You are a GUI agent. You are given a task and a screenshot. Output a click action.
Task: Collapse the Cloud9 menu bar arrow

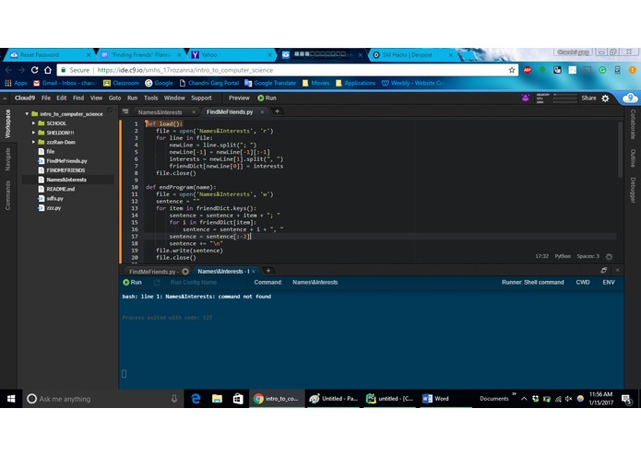(x=5, y=98)
